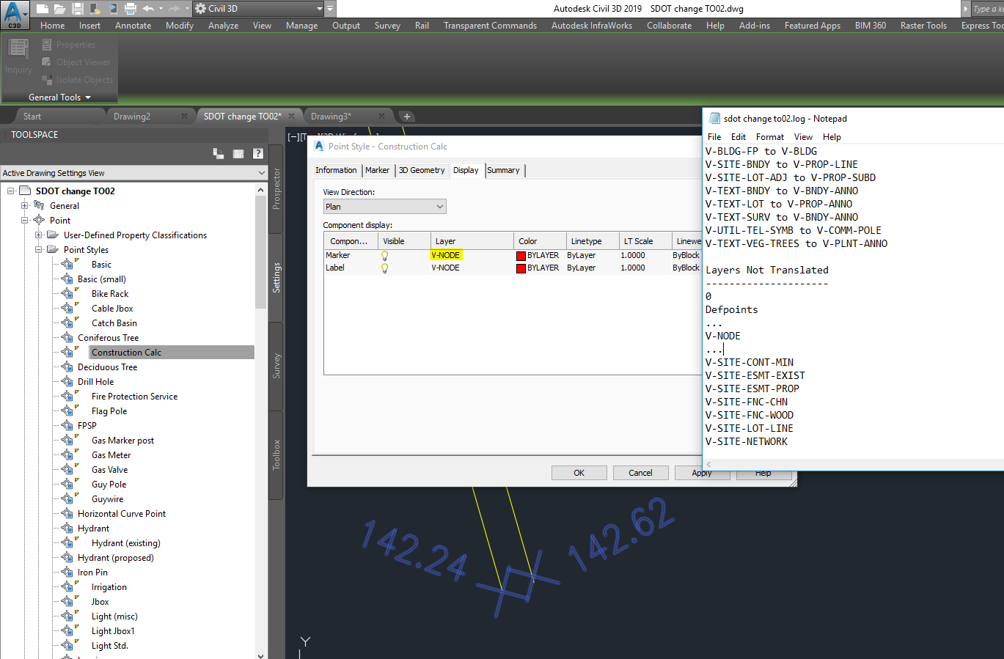Click the Undo arrow icon

point(149,9)
